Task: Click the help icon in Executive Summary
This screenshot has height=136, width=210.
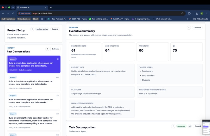Action: [189, 28]
